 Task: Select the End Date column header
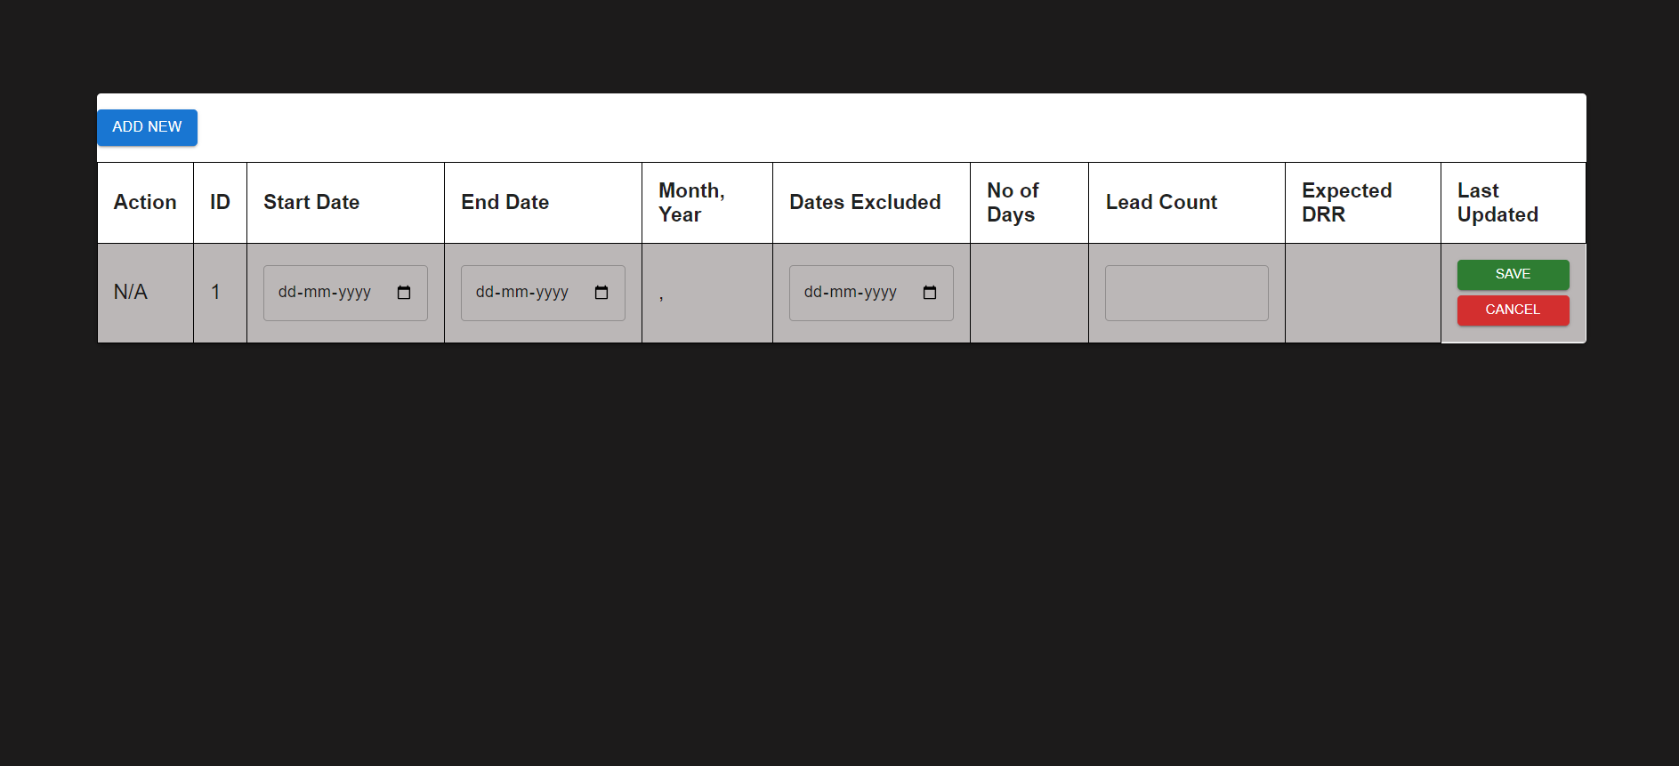[x=505, y=202]
